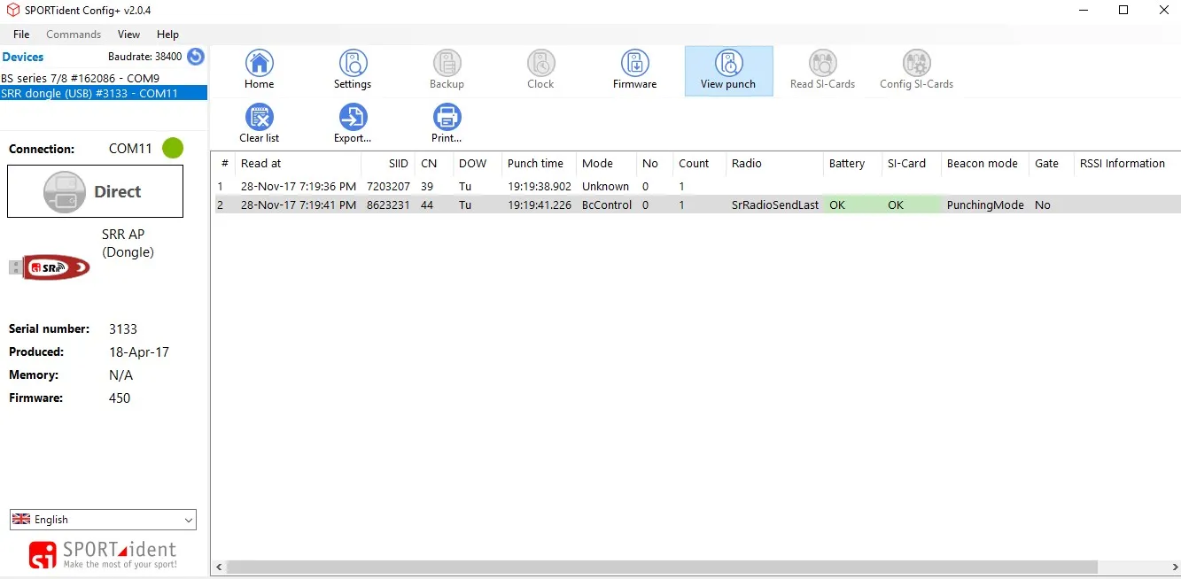The image size is (1181, 579).
Task: Click the BcControl mode cell
Action: [606, 205]
